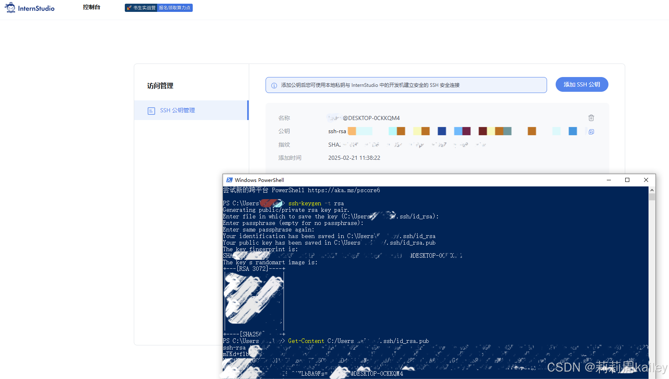
Task: Click the PowerShell window title icon
Action: tap(230, 180)
